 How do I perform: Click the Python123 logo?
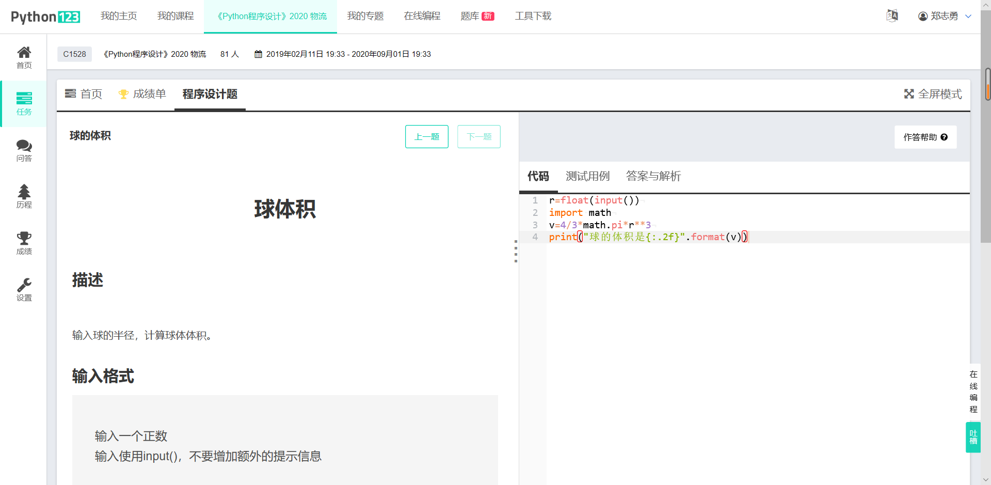coord(45,17)
